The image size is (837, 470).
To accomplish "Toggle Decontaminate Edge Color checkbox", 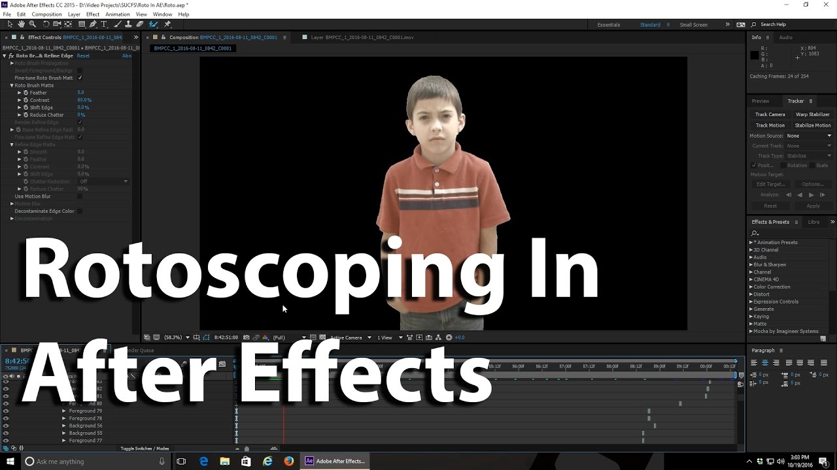I will 80,211.
